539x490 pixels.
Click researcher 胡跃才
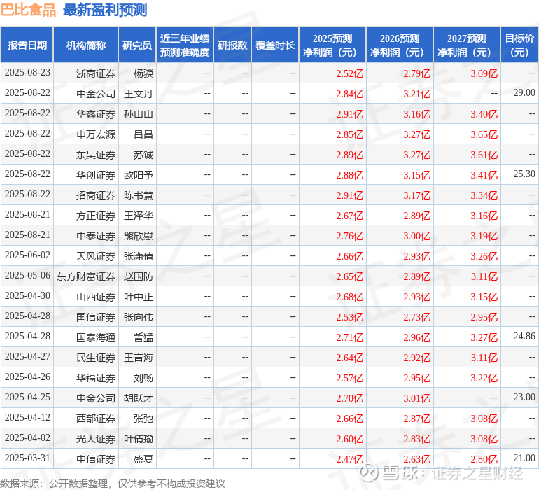click(139, 398)
